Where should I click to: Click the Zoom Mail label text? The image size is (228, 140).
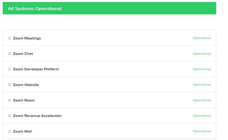click(x=22, y=132)
